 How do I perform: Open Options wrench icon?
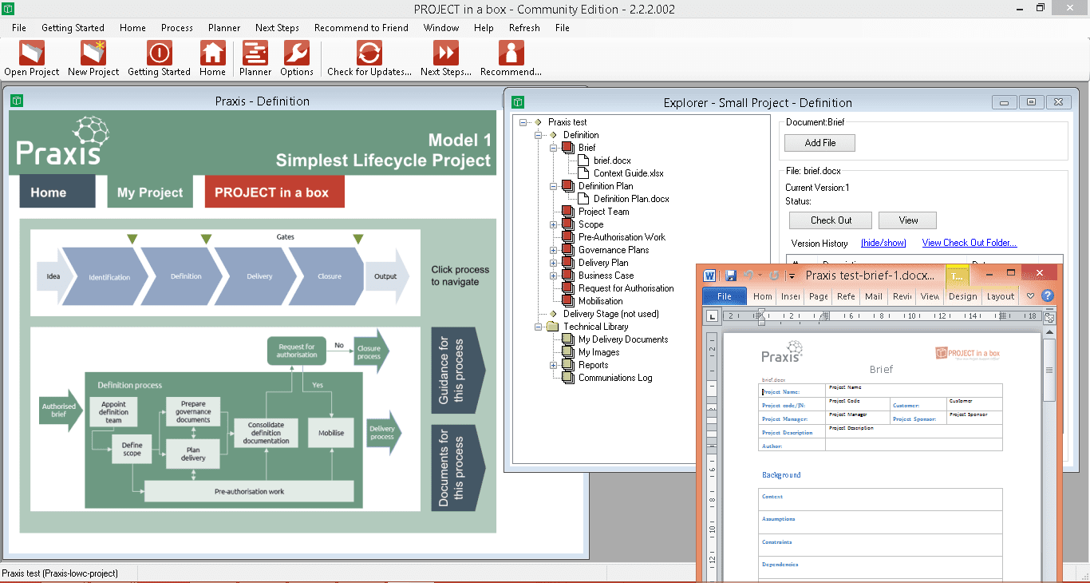pyautogui.click(x=296, y=53)
